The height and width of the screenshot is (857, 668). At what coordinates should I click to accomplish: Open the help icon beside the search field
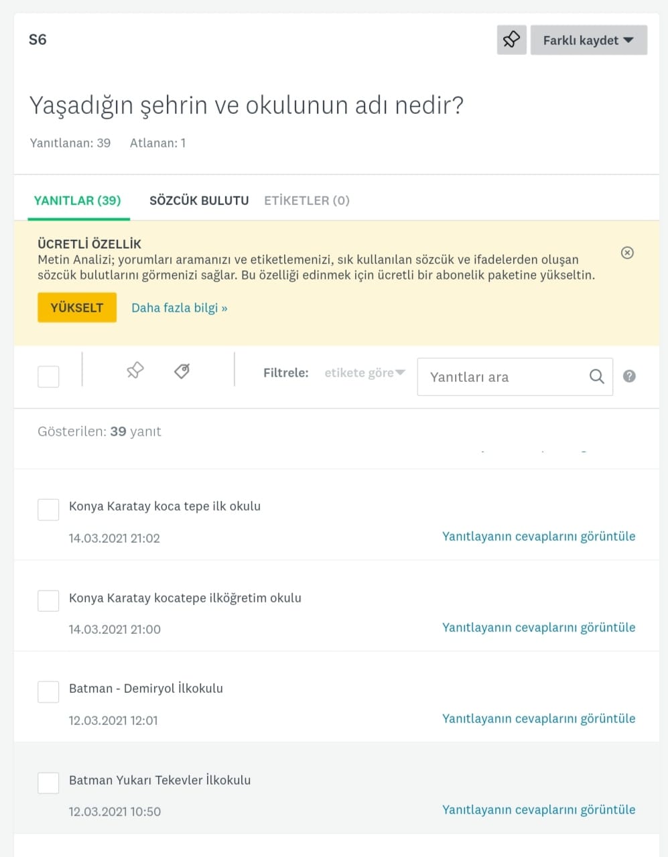[x=629, y=376]
